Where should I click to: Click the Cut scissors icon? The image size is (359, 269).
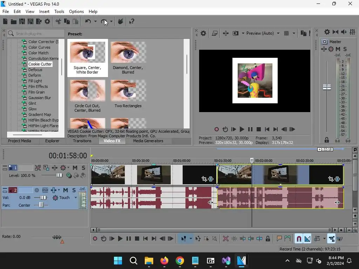click(x=59, y=21)
